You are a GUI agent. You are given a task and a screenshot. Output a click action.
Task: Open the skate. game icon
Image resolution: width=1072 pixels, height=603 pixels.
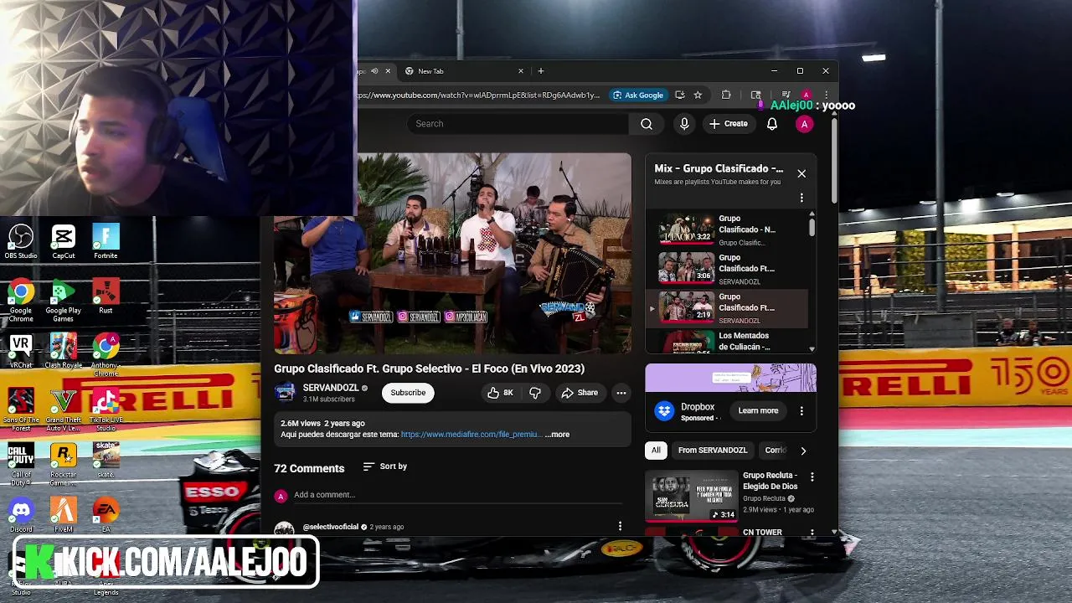[x=106, y=461]
